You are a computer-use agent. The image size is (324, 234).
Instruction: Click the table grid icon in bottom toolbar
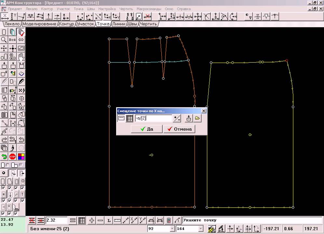[82, 220]
